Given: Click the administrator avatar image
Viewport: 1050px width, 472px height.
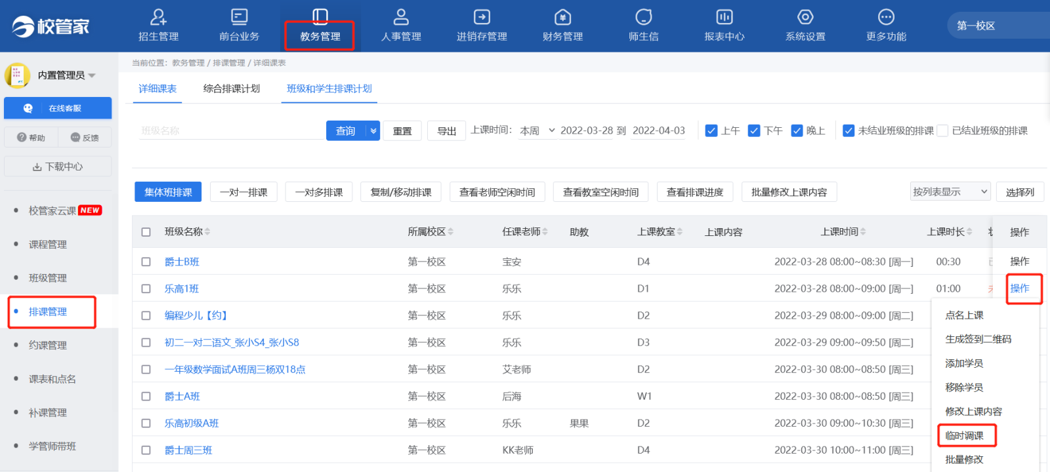Looking at the screenshot, I should click(17, 75).
